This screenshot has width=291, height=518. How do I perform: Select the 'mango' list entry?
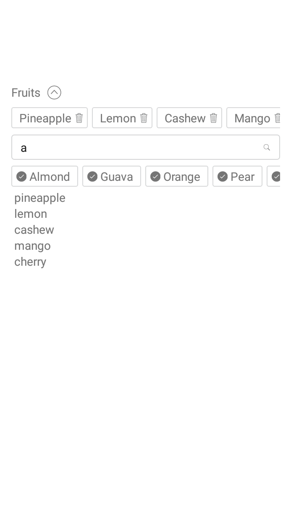pos(32,246)
